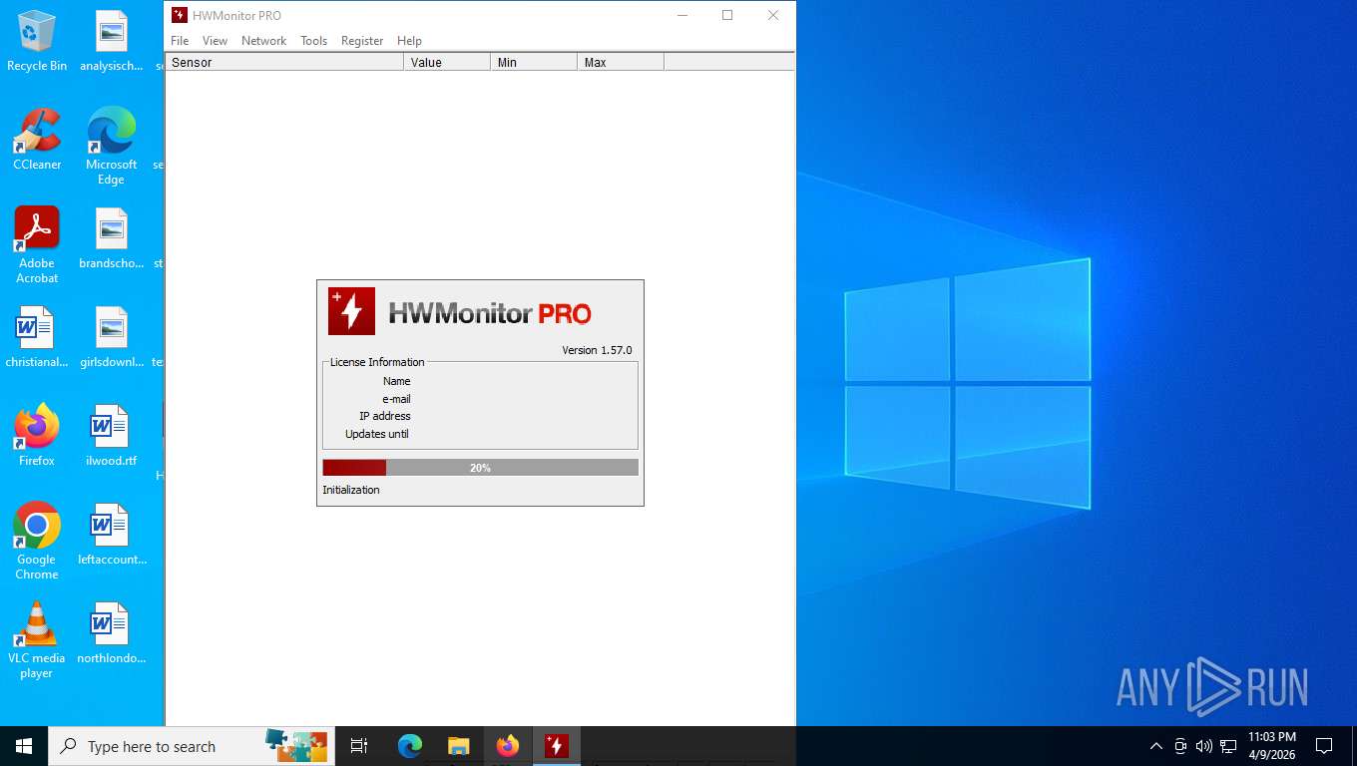Click the Meet Now tray icon
This screenshot has width=1357, height=766.
click(1180, 746)
